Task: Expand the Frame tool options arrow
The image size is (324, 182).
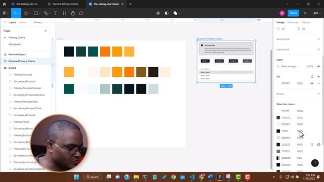Action: click(29, 13)
